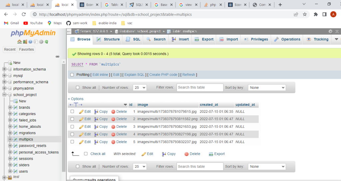The height and width of the screenshot is (181, 341).
Task: Click the red Delete icon for row 3
Action: (x=113, y=127)
